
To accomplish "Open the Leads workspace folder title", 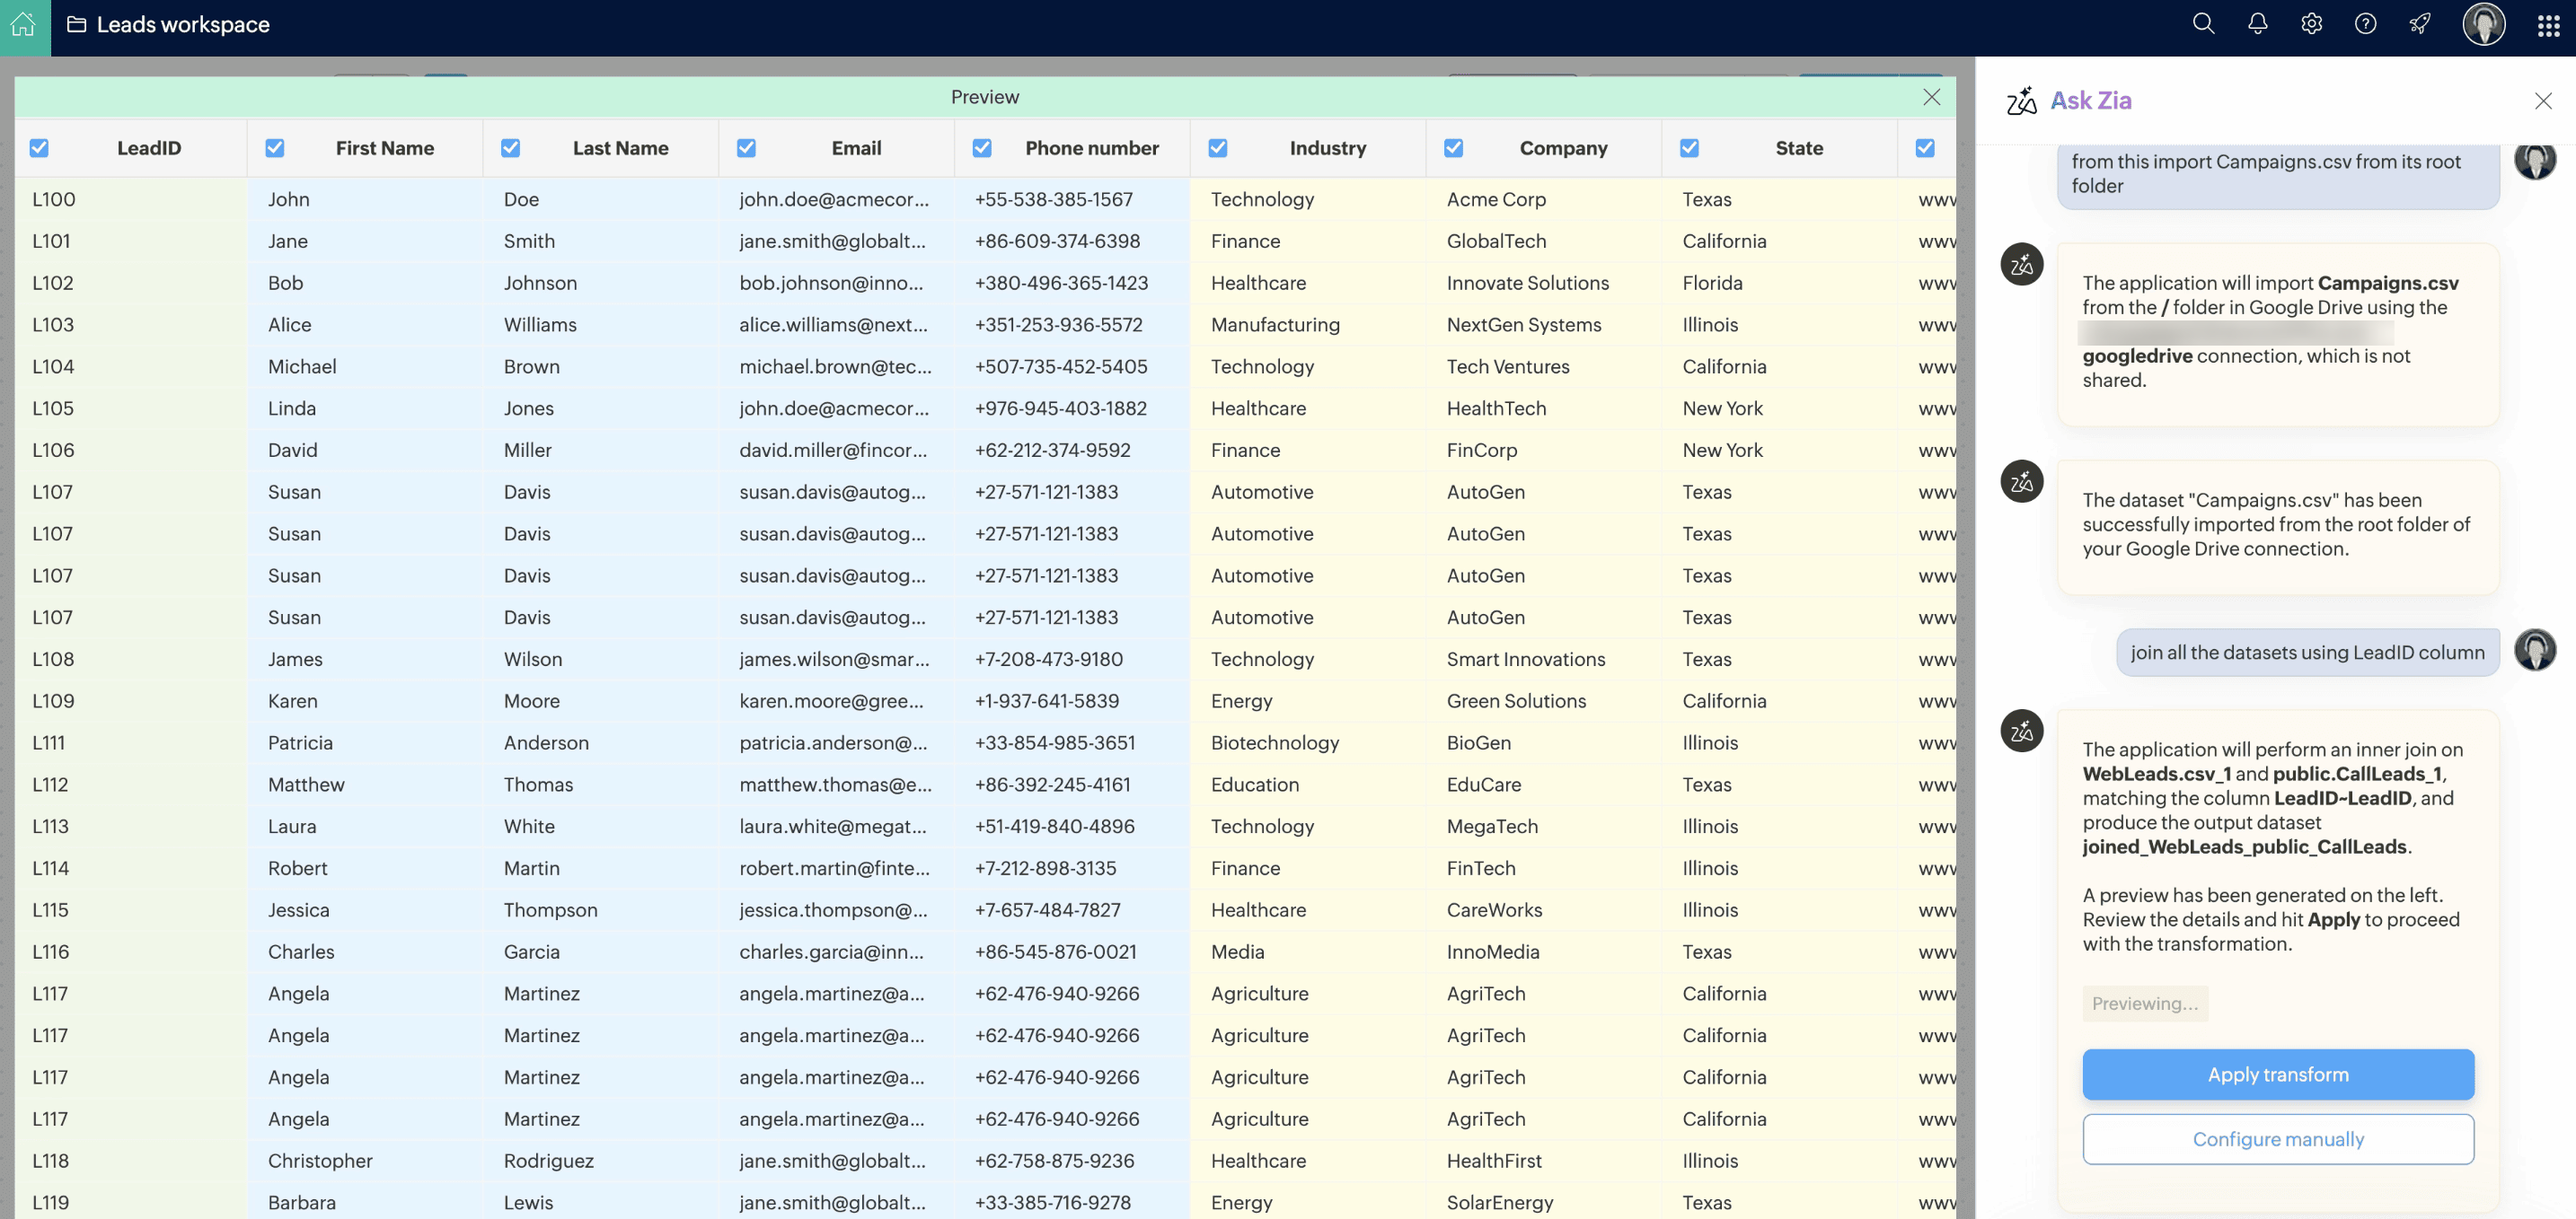I will pyautogui.click(x=182, y=24).
